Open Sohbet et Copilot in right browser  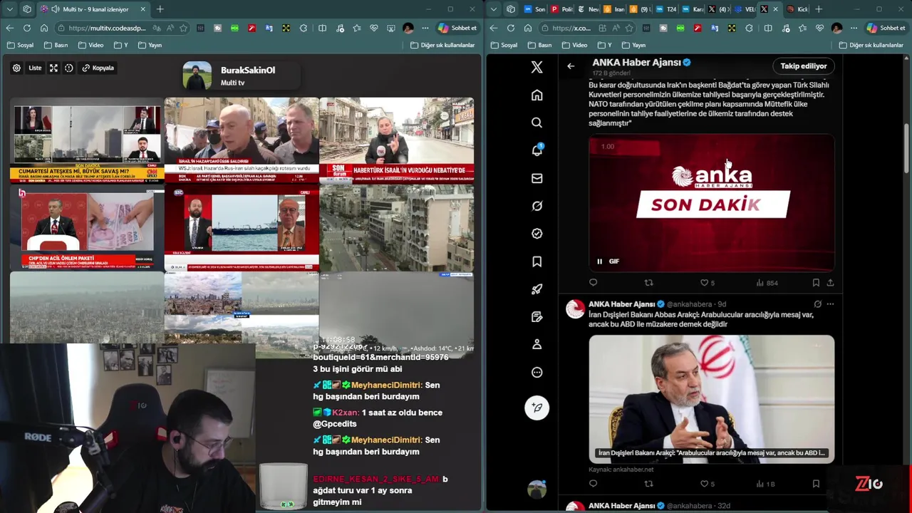click(x=886, y=28)
